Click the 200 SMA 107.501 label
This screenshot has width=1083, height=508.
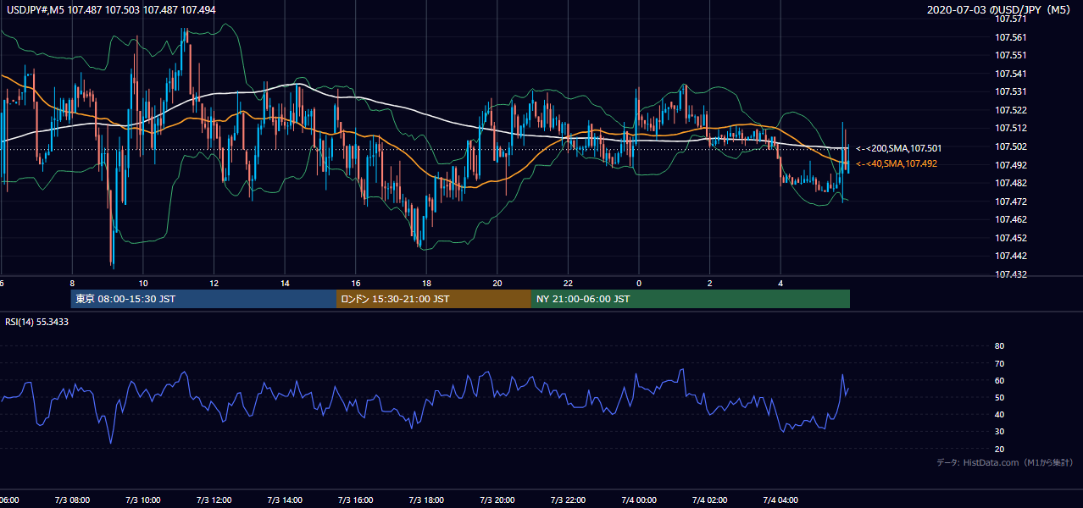898,148
